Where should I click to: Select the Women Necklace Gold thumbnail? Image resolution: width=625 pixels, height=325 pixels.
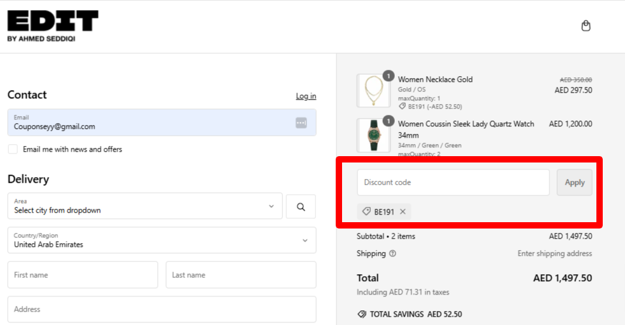[x=373, y=91]
